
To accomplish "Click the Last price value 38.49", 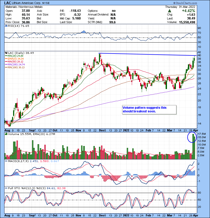I will pyautogui.click(x=191, y=18).
